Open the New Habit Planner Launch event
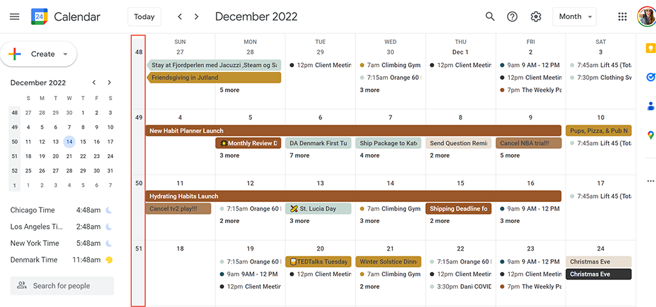656x307 pixels. point(353,131)
